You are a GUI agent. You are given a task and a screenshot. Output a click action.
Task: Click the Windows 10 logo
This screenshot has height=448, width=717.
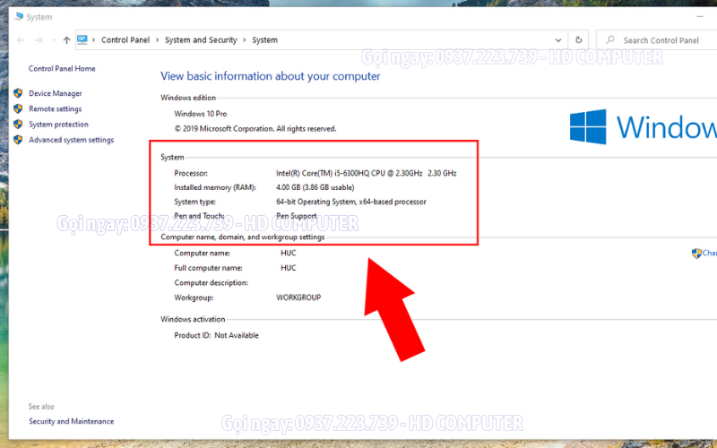pos(643,126)
